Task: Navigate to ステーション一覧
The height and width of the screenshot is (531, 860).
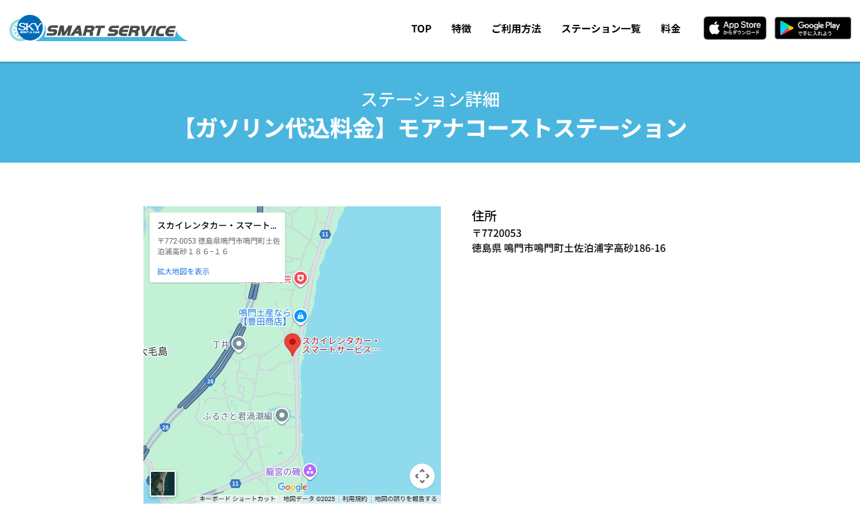Action: click(601, 29)
